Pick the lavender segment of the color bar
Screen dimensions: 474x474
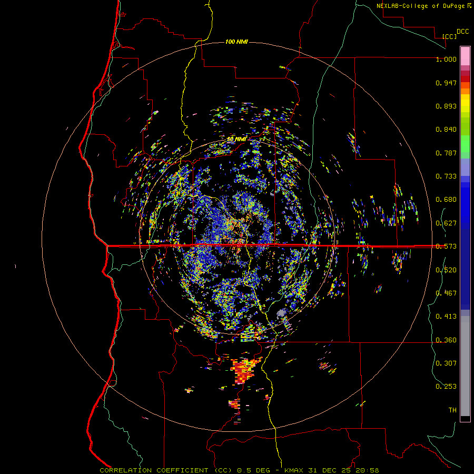(x=465, y=167)
